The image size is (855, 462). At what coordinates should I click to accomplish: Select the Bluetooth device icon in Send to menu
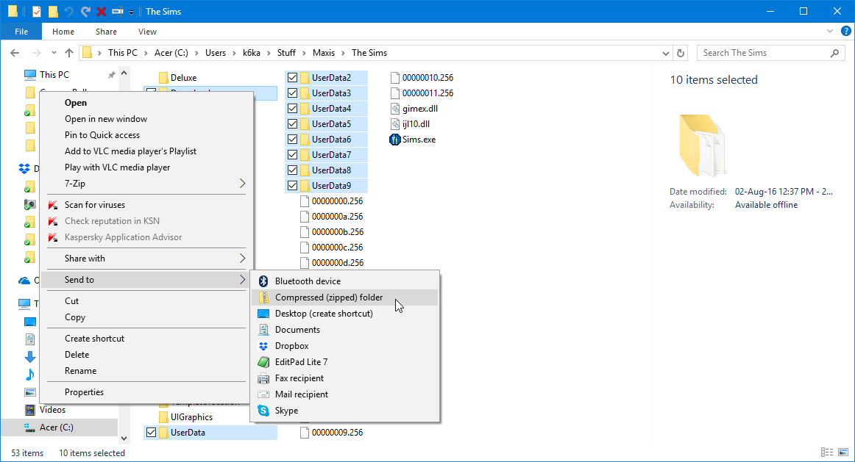click(x=263, y=281)
